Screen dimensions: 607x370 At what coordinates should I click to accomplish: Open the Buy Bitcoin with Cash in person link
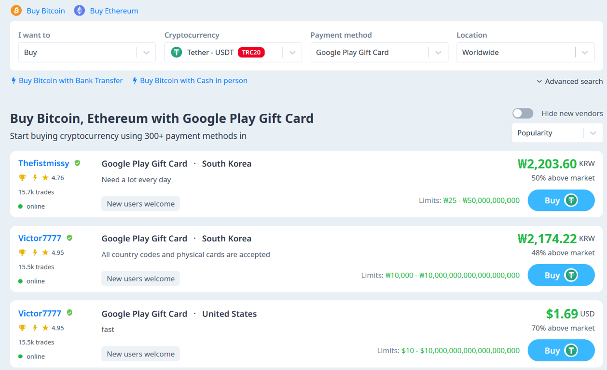(193, 80)
